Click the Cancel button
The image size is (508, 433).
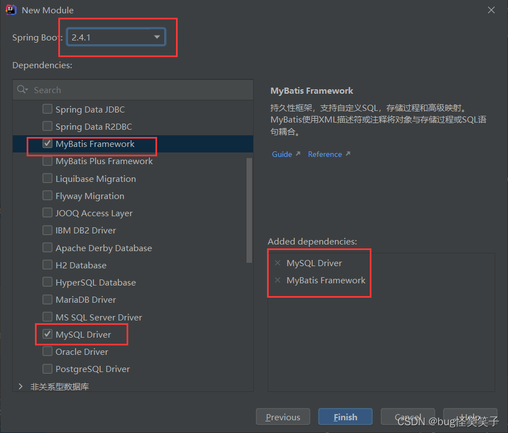pos(408,417)
